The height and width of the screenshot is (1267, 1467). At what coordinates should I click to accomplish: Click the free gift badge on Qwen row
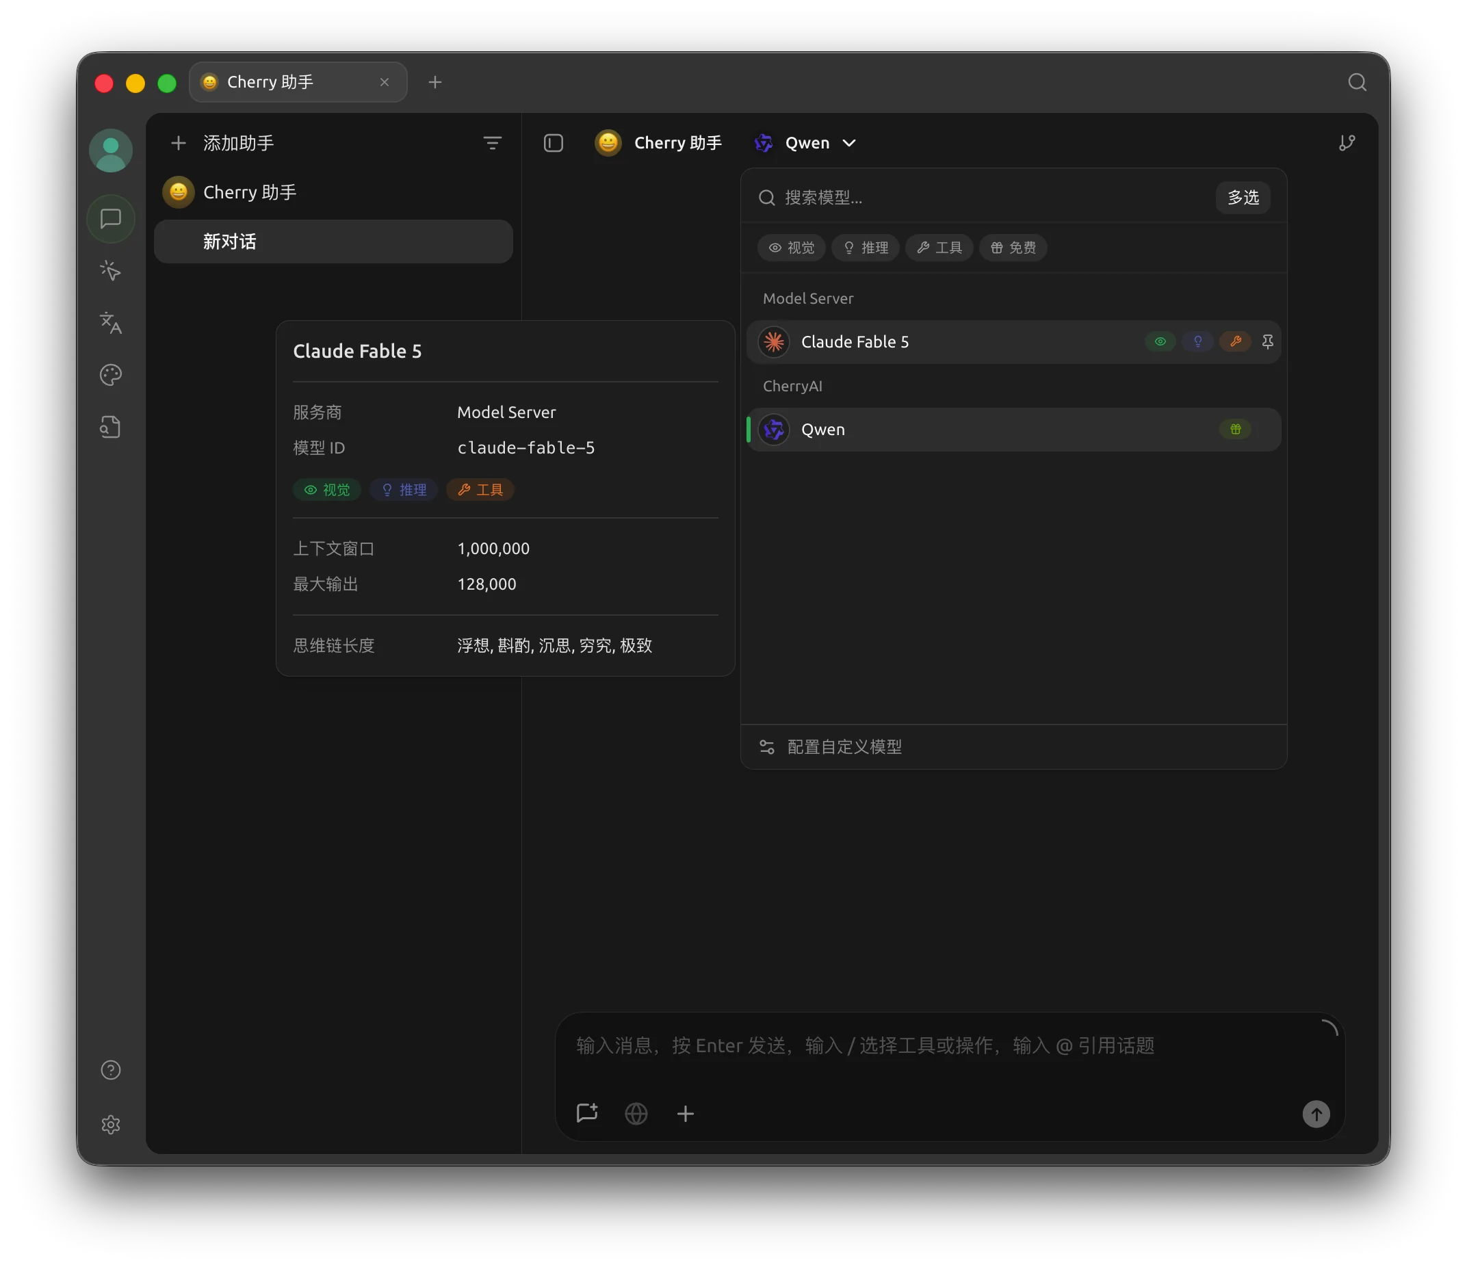1236,430
